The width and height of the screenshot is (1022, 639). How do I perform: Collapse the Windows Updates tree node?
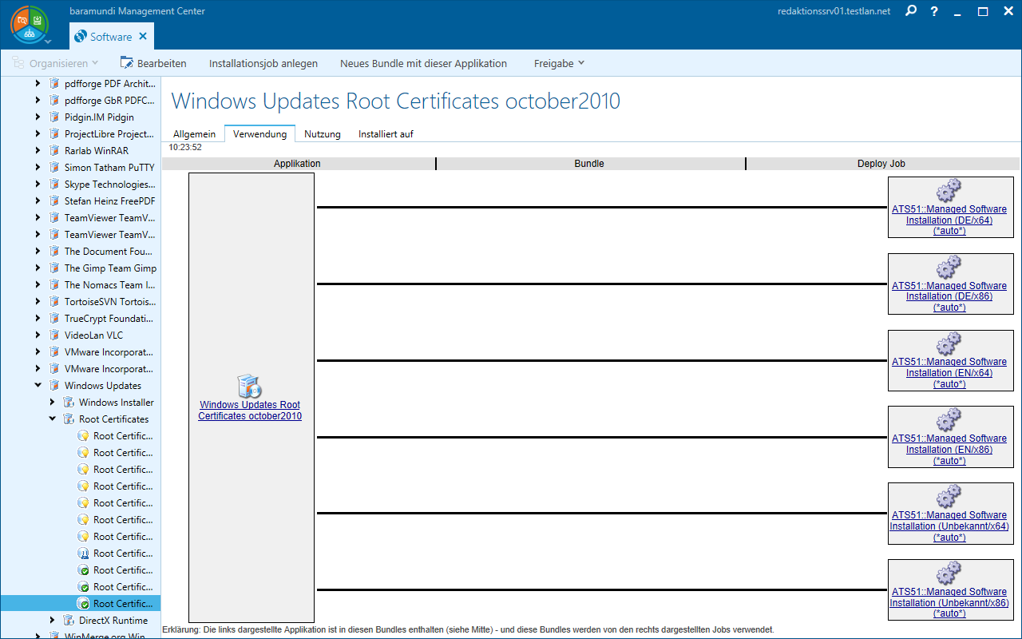coord(38,386)
